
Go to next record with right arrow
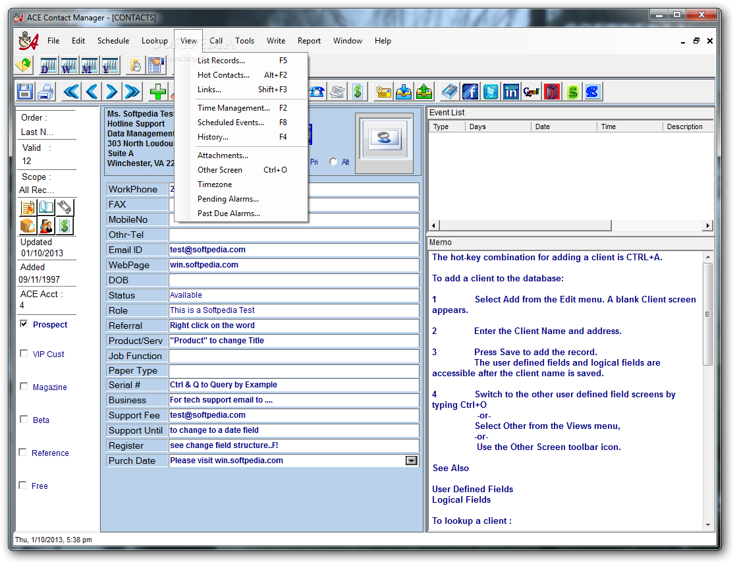(x=111, y=92)
